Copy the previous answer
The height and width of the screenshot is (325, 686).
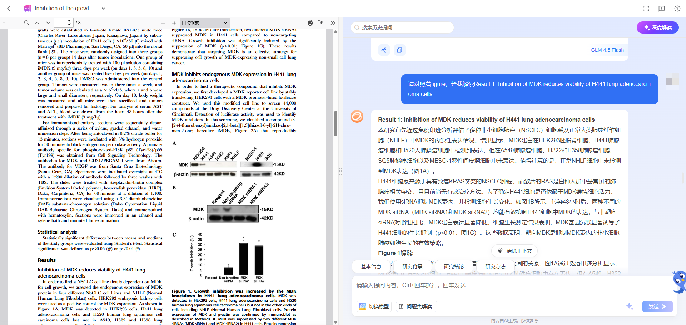pyautogui.click(x=399, y=50)
